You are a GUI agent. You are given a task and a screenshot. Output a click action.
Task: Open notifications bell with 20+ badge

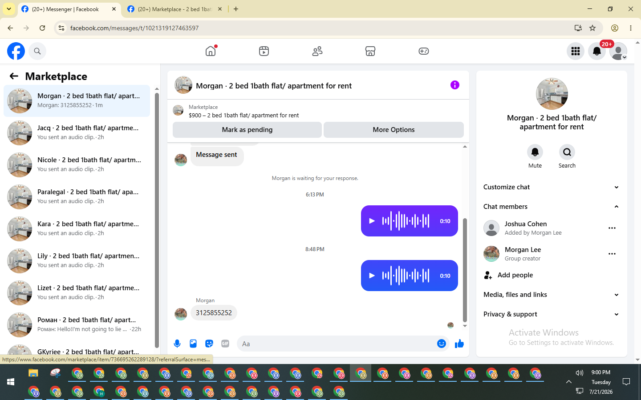point(597,51)
